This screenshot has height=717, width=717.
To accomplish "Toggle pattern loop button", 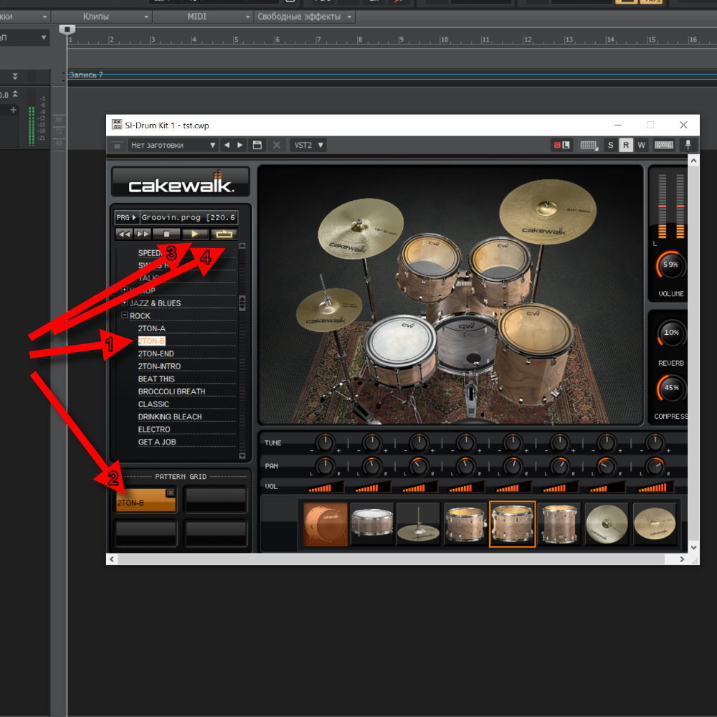I will point(224,234).
